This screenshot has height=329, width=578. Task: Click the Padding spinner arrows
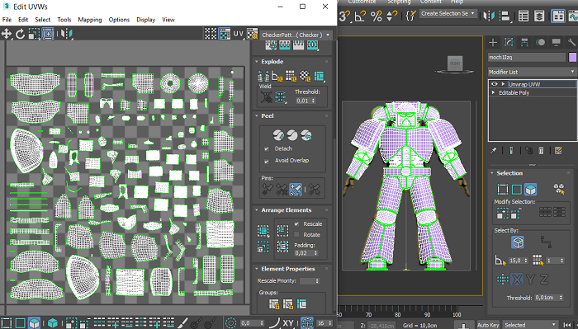click(315, 253)
